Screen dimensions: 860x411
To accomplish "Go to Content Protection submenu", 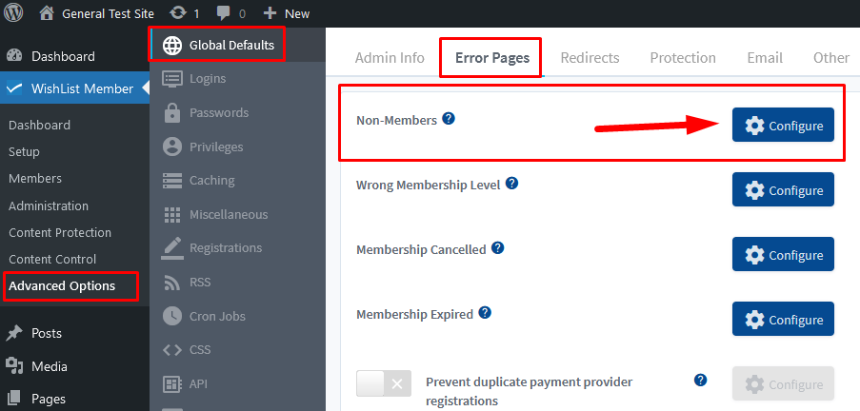I will [x=60, y=232].
